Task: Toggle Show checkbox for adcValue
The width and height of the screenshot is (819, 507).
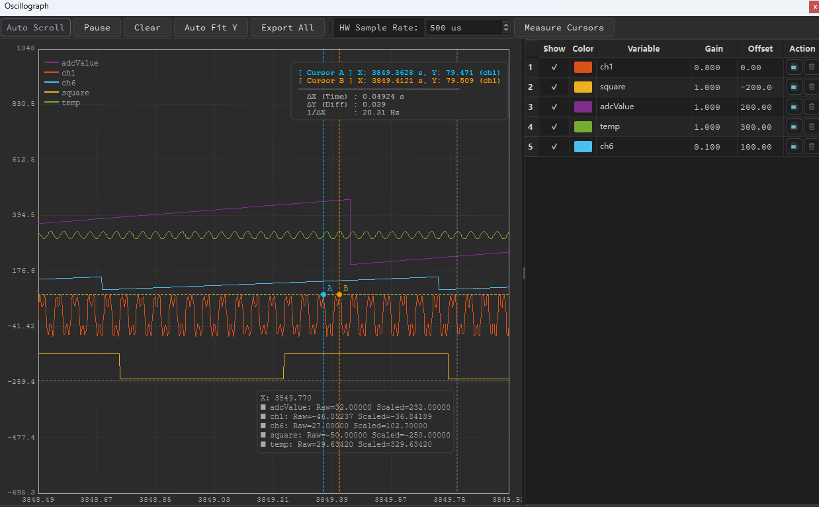Action: pos(554,107)
